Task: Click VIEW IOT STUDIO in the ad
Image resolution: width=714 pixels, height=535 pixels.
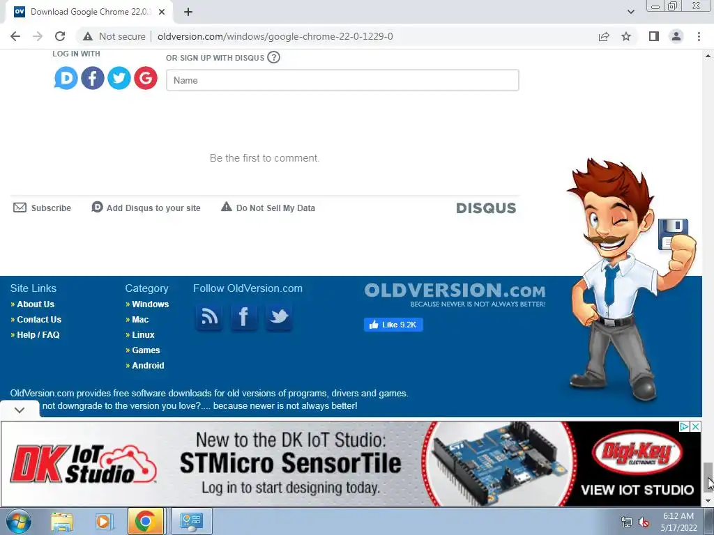Action: point(637,490)
